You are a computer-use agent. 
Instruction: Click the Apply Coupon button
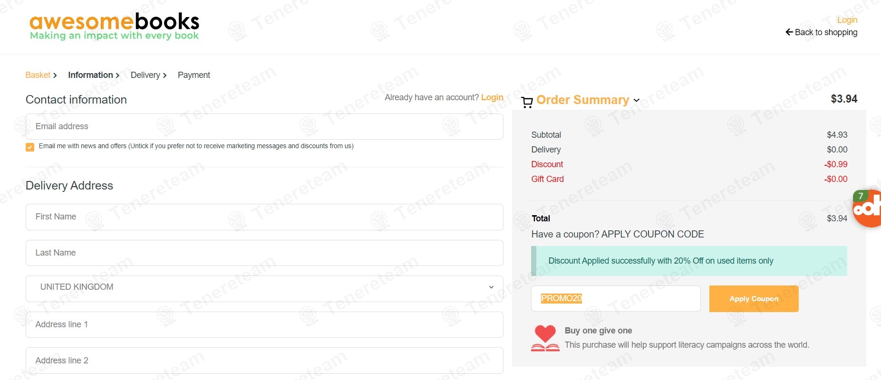(754, 299)
